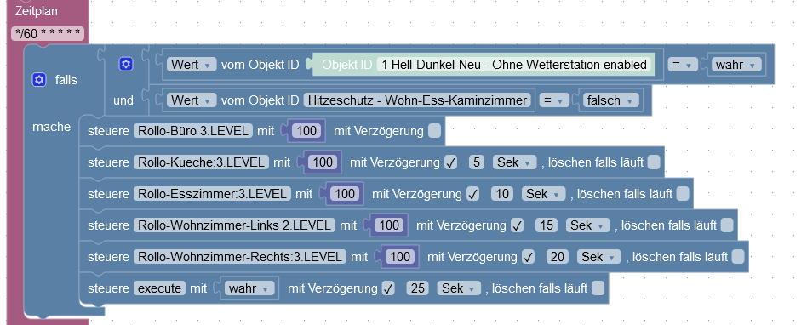Tick 'löschen falls läuft' for Rollo-Esszimmer

tap(683, 194)
